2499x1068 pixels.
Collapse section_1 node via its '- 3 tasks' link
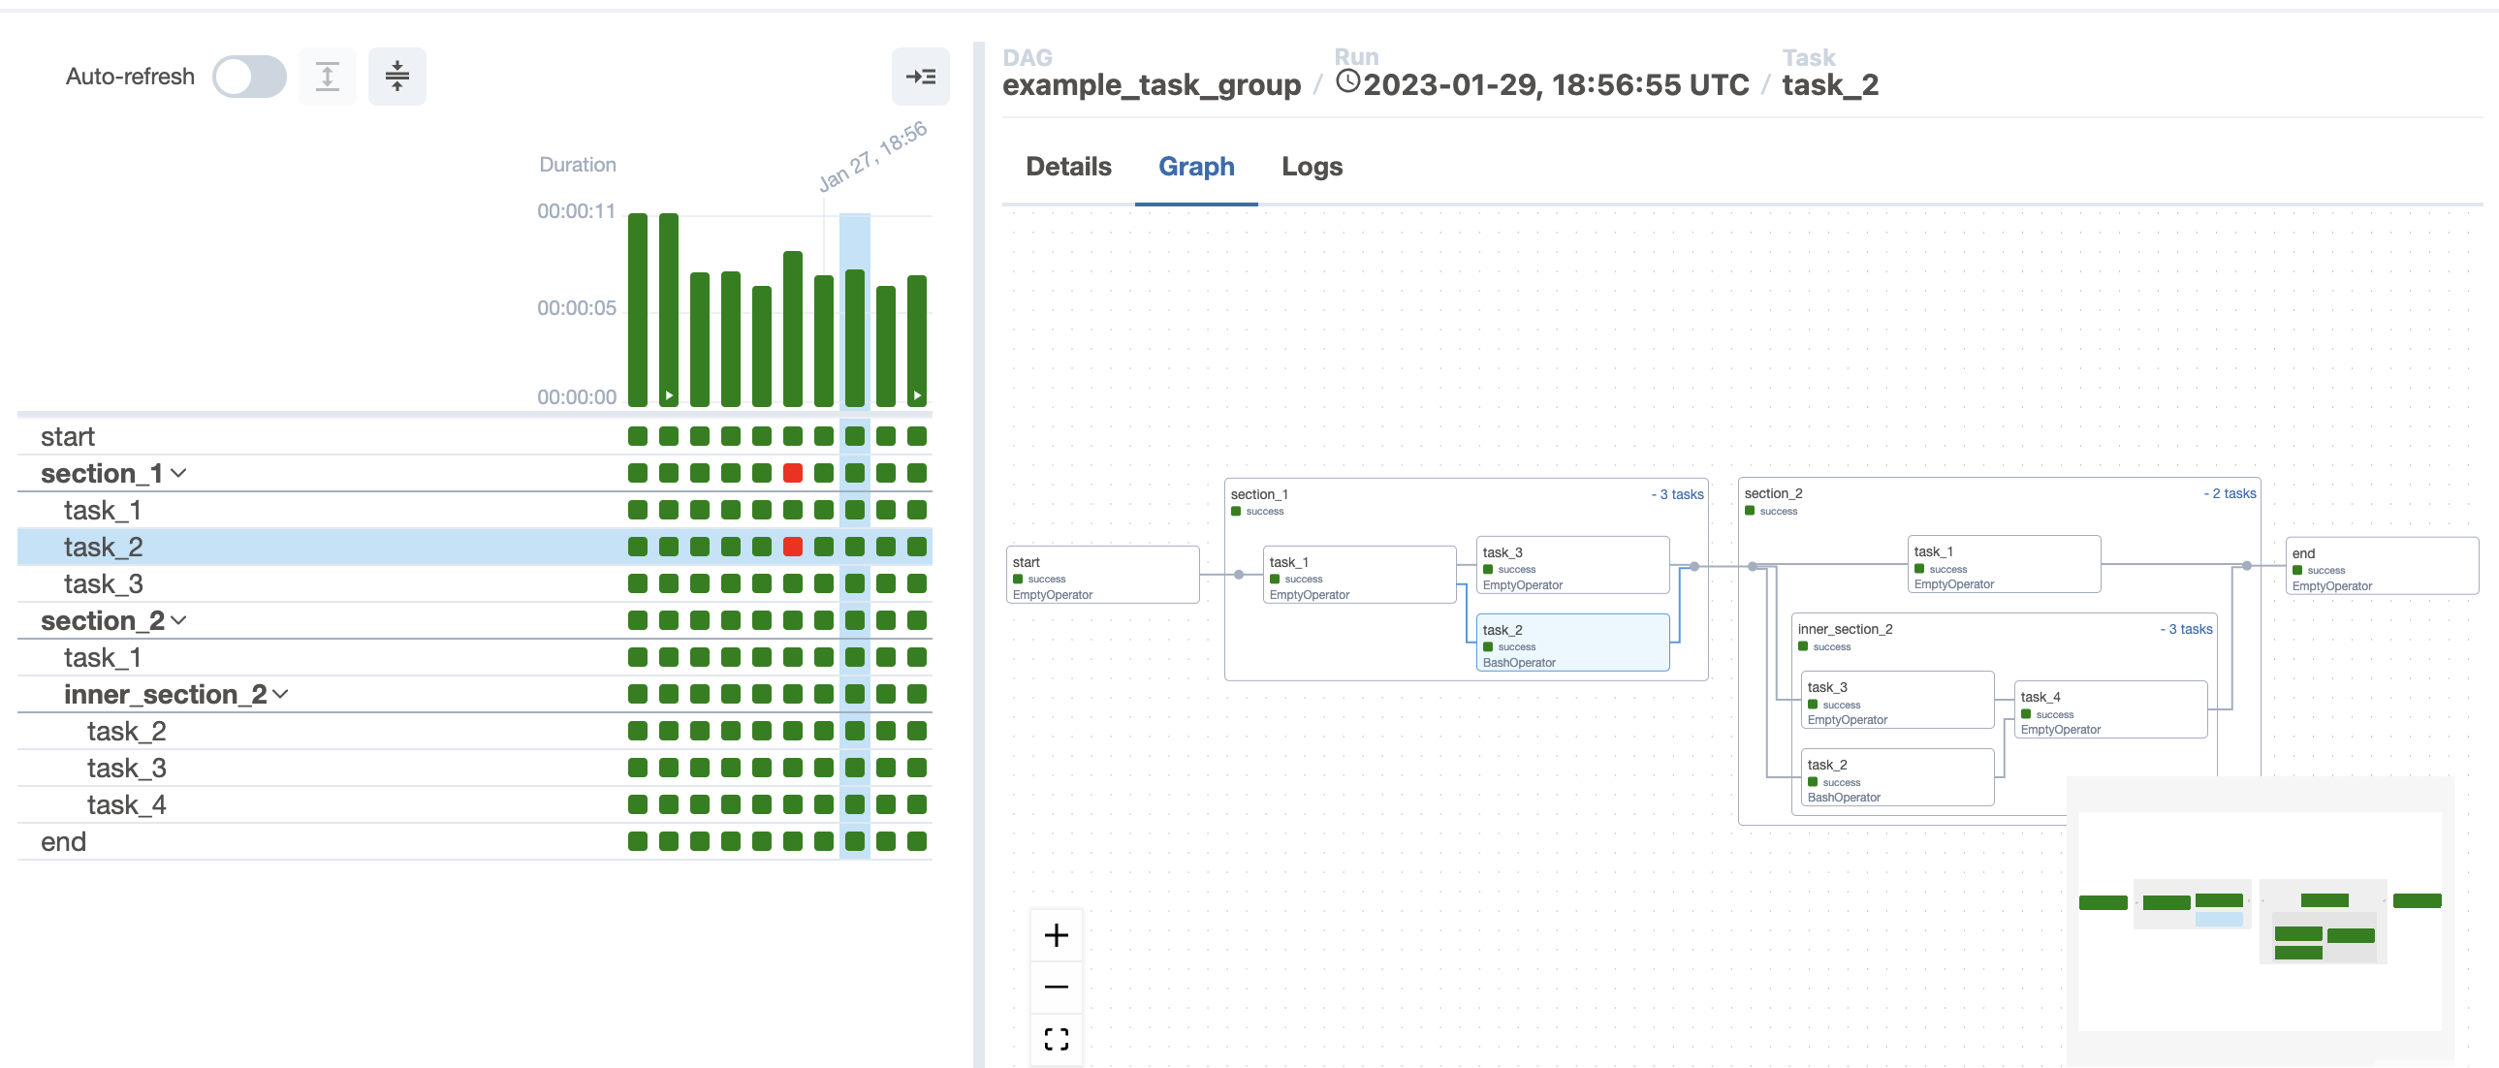tap(1676, 493)
